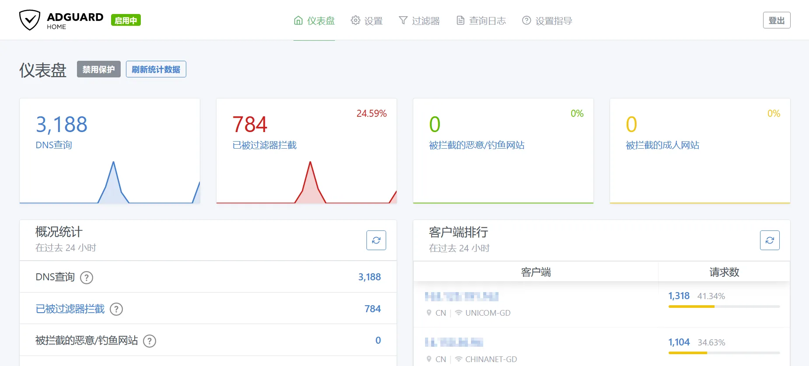809x366 pixels.
Task: Show help for the DNS查询 table row
Action: click(87, 278)
